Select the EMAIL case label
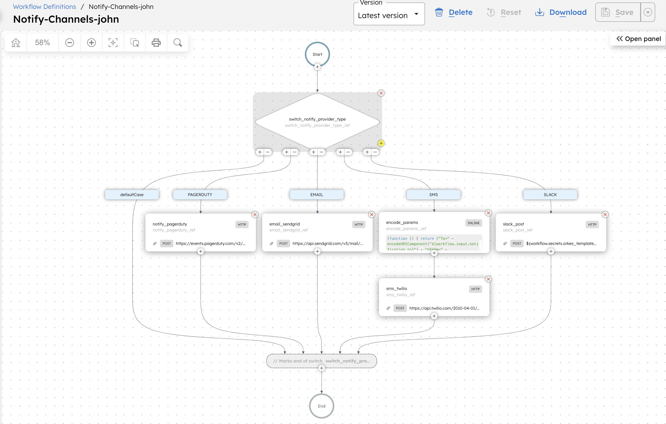The width and height of the screenshot is (666, 424). (x=317, y=194)
